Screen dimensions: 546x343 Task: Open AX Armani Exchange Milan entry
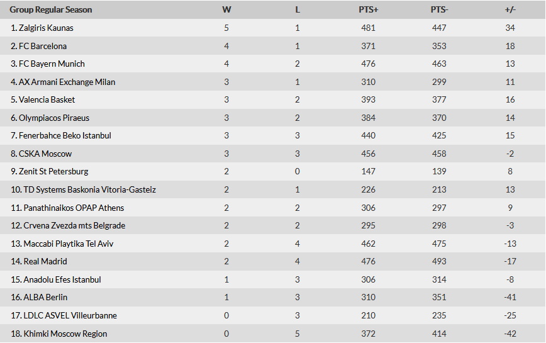click(x=67, y=82)
